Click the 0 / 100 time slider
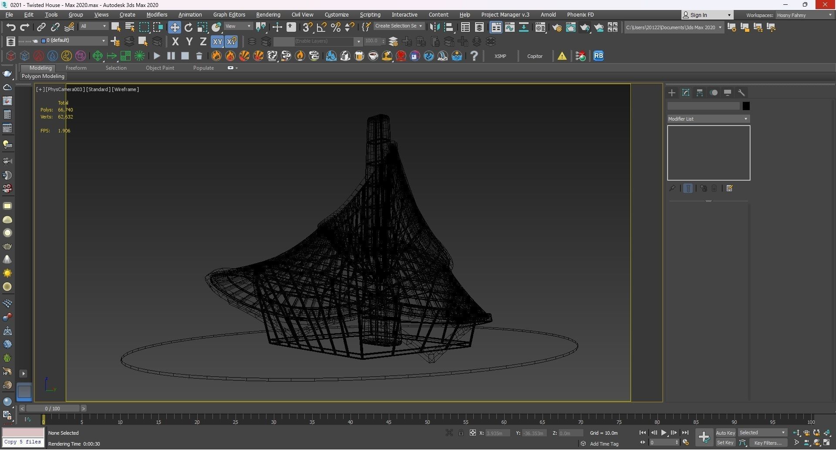The width and height of the screenshot is (836, 453). pyautogui.click(x=52, y=408)
